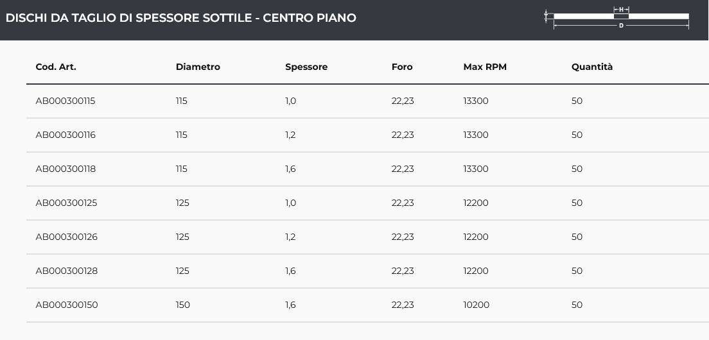The height and width of the screenshot is (340, 709).
Task: Open article code AB000300115
Action: coord(66,101)
